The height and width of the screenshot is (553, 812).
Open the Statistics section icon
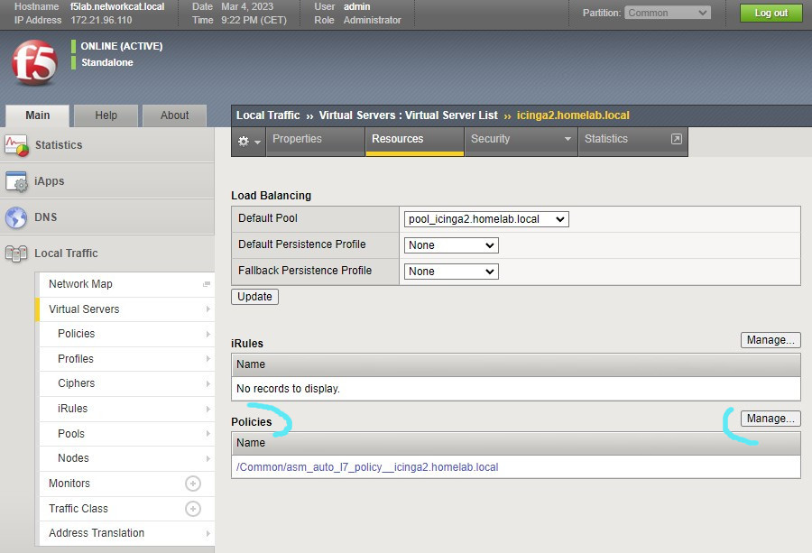pos(16,145)
